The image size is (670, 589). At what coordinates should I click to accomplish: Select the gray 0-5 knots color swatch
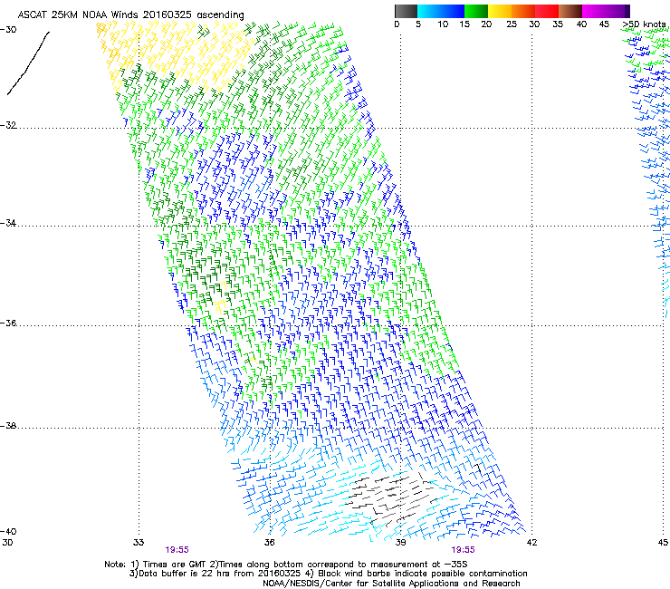[406, 12]
